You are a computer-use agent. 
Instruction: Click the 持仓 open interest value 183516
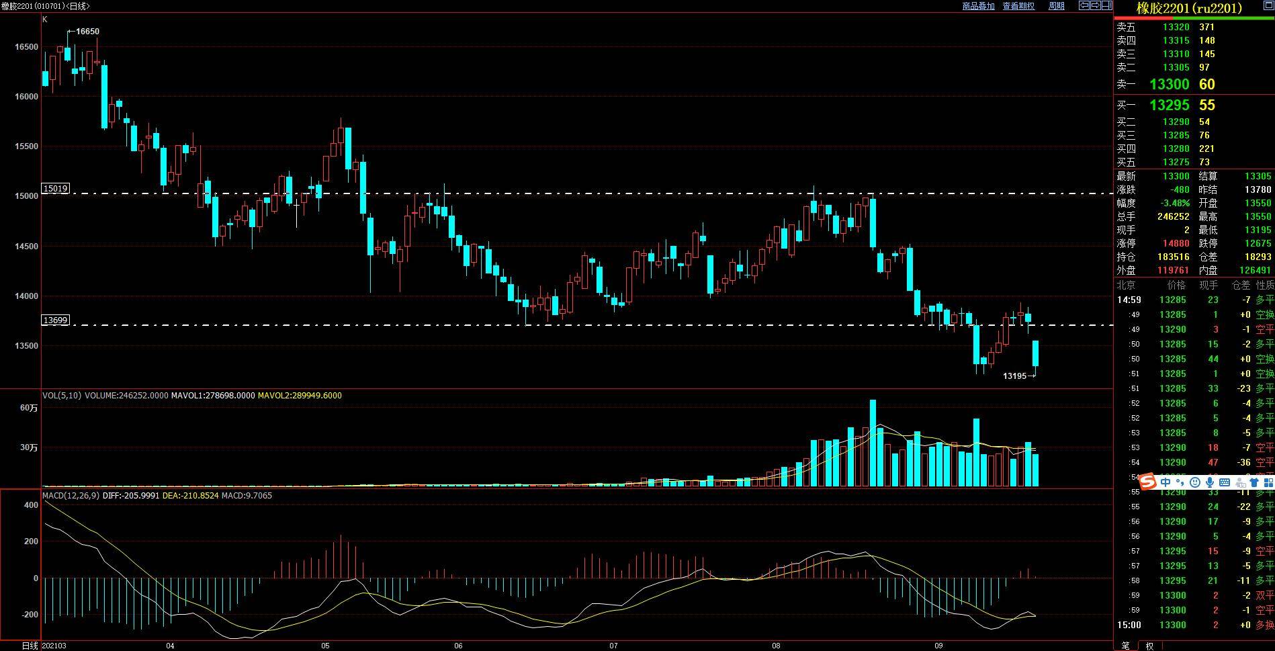coord(1174,257)
